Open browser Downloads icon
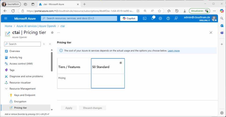 [185, 11]
